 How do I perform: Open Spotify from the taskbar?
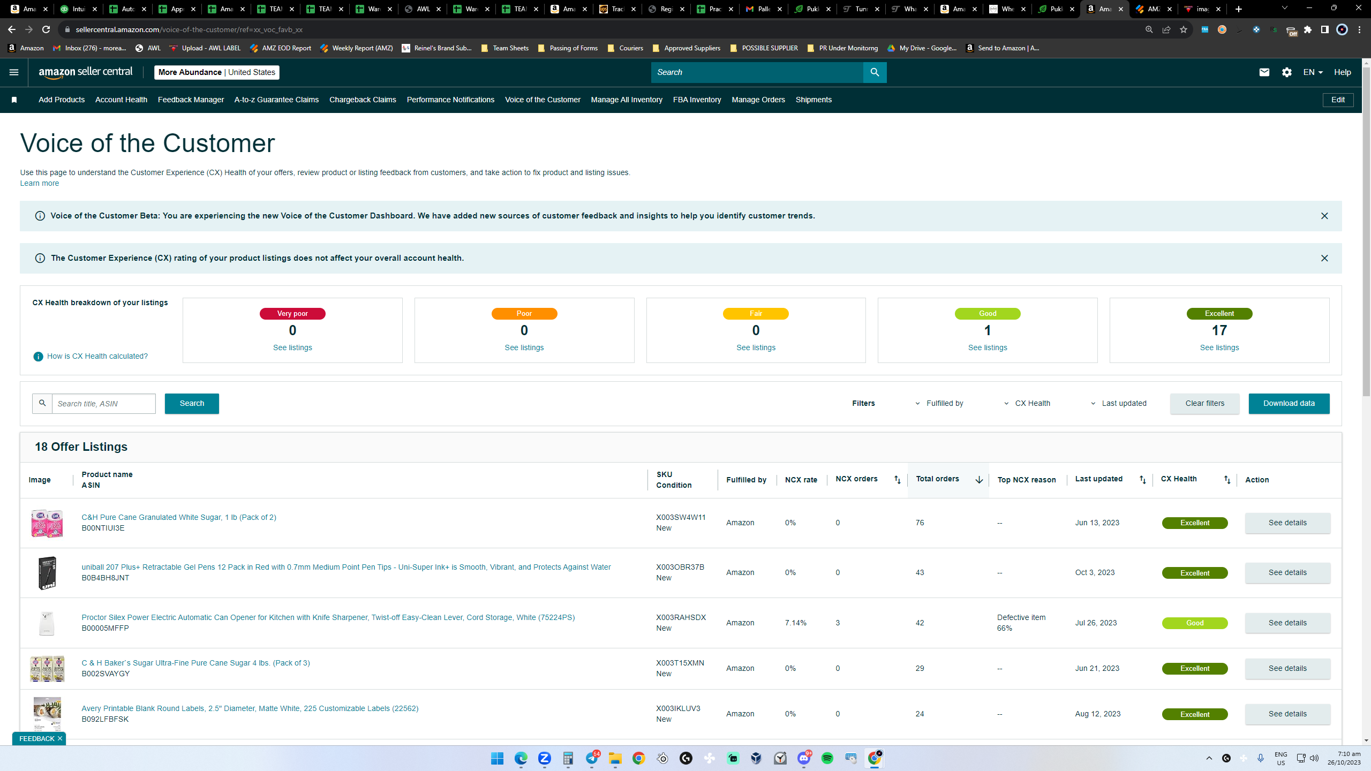827,758
